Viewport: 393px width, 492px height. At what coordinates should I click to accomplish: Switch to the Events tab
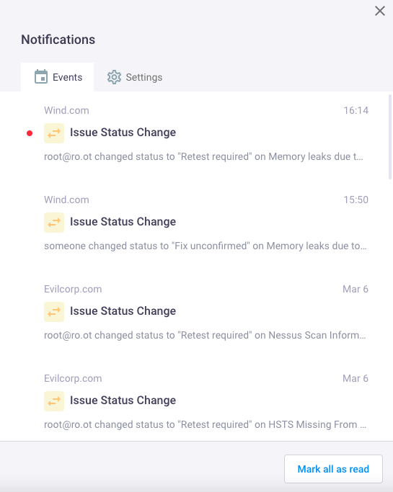click(x=58, y=77)
